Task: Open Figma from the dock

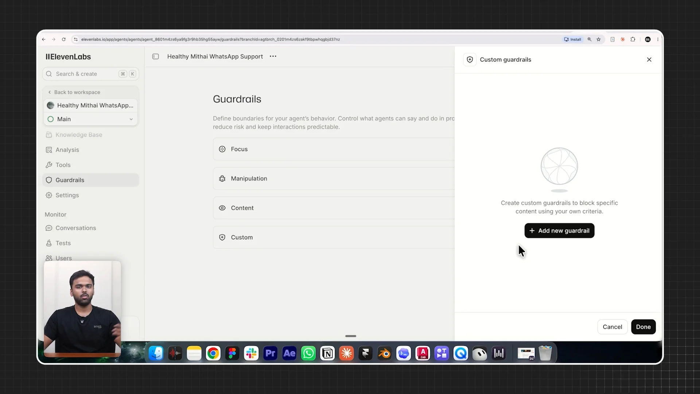Action: point(232,353)
